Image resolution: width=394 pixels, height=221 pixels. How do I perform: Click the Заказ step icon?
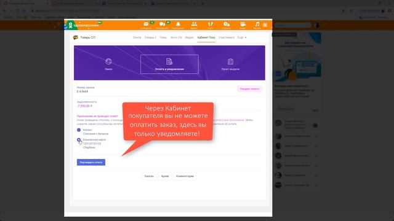point(108,61)
